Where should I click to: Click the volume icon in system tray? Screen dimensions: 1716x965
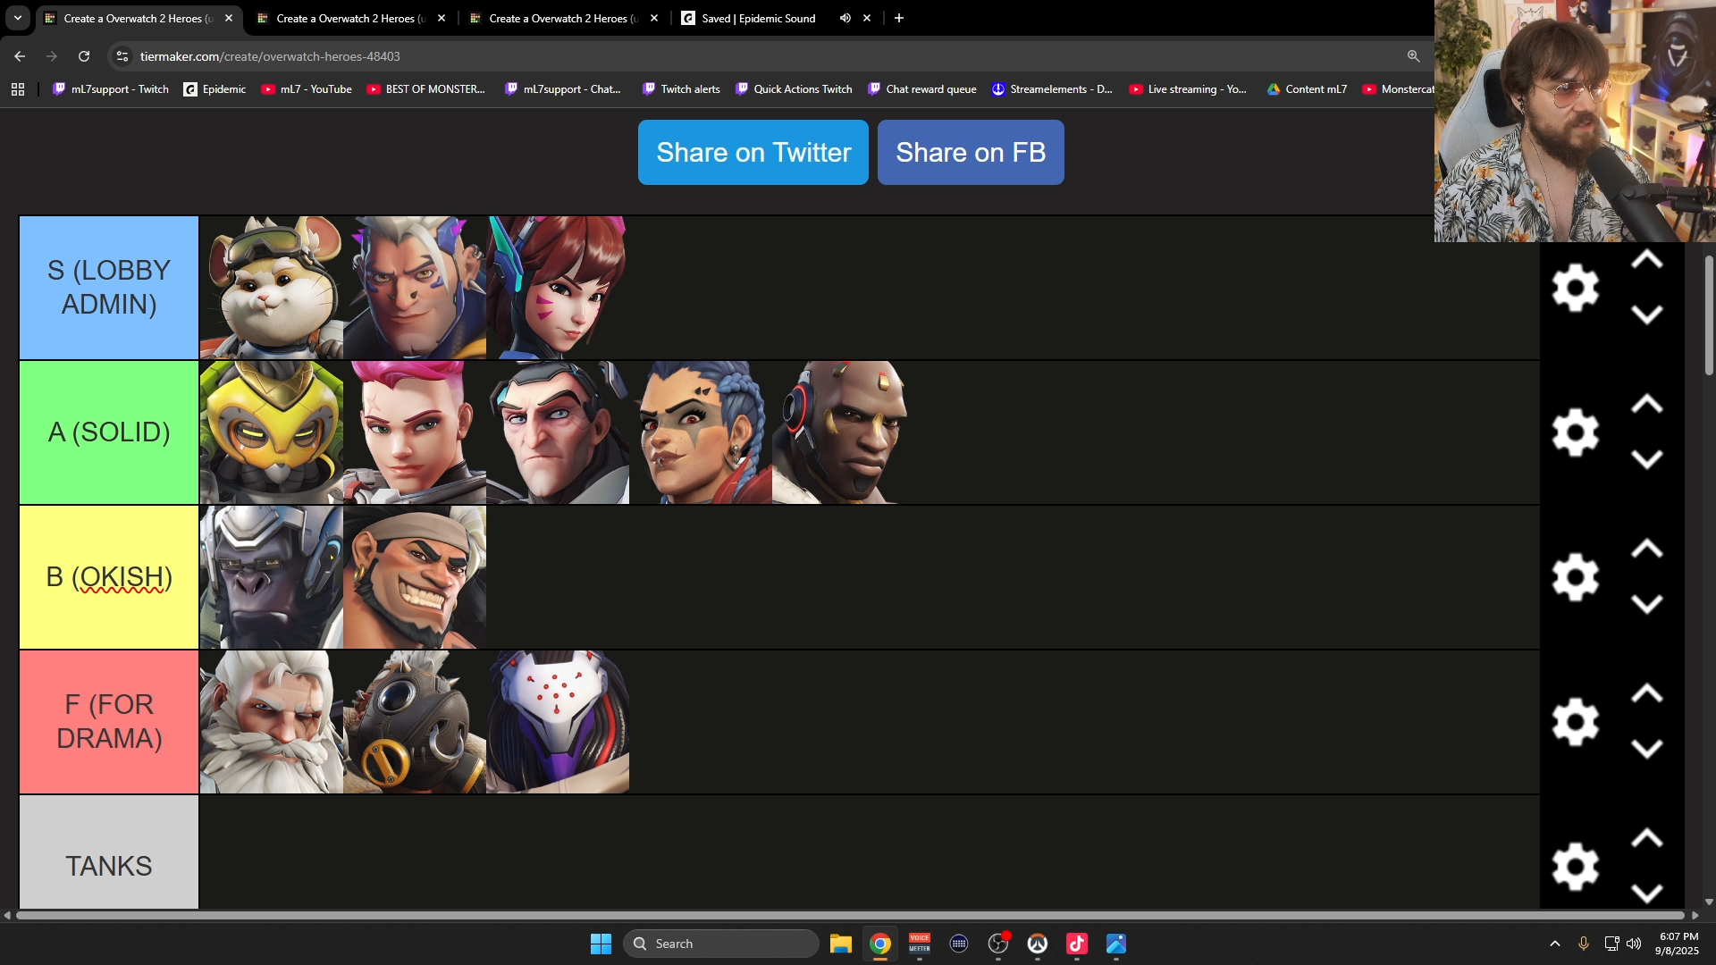[1634, 944]
